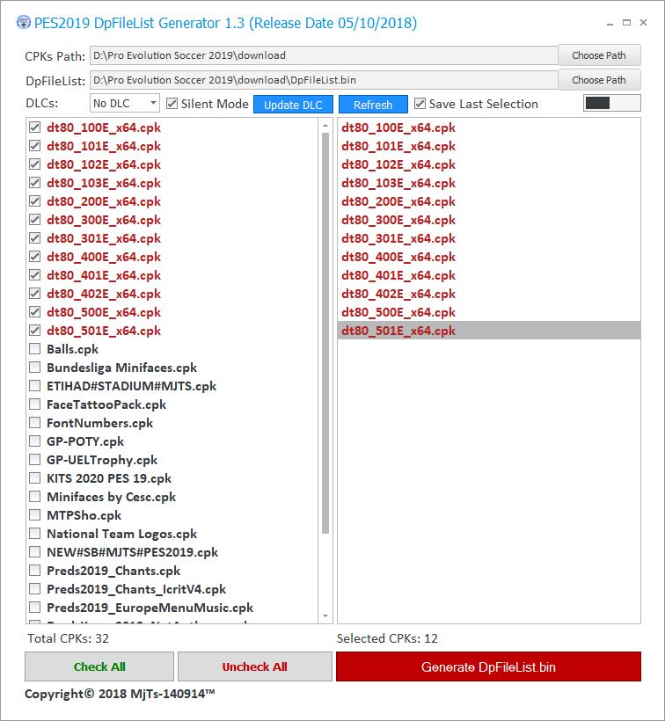Click the app logo icon in title bar

tap(24, 23)
